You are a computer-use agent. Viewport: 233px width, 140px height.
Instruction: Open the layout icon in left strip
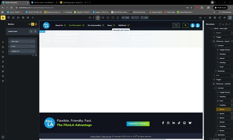point(3,47)
